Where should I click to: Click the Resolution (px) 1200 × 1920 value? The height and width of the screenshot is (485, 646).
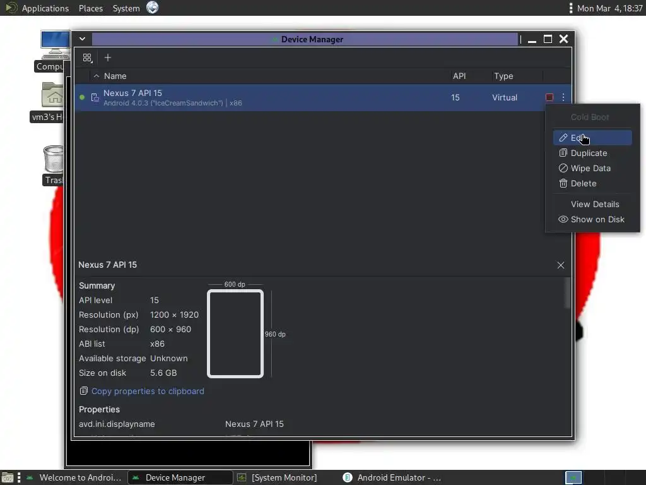coord(174,314)
